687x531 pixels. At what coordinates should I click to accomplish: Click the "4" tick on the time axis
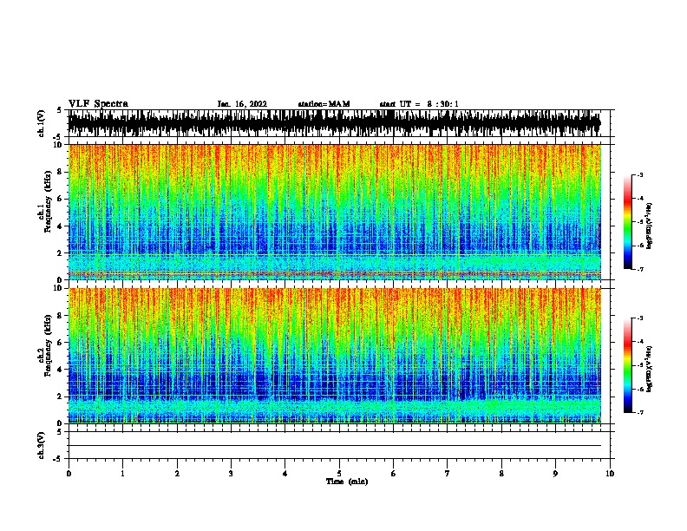[285, 474]
